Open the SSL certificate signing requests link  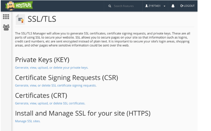tap(56, 86)
